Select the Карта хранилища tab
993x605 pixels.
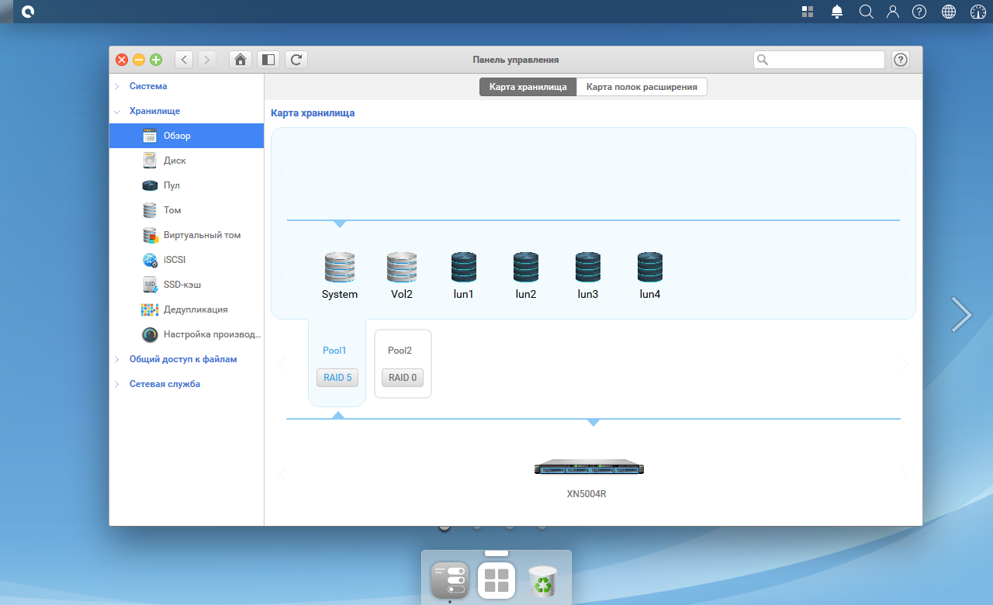528,87
